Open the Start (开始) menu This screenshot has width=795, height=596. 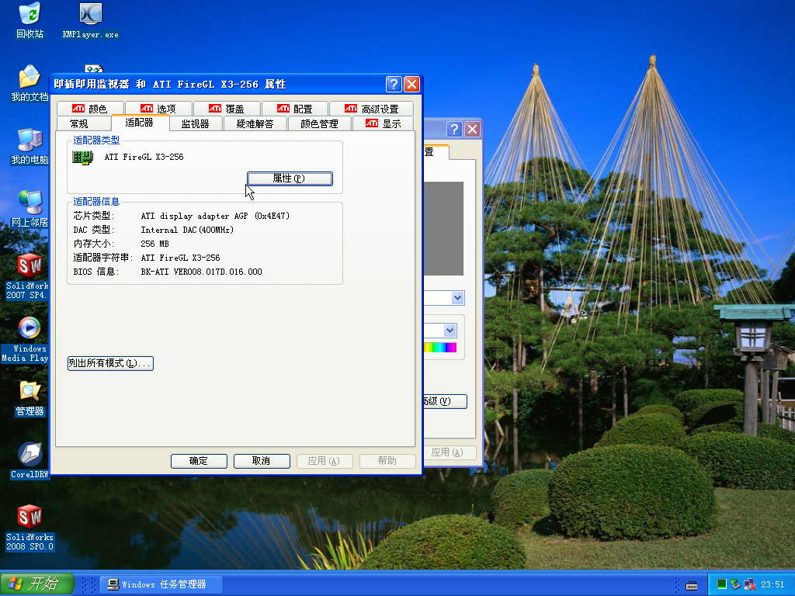pyautogui.click(x=36, y=584)
